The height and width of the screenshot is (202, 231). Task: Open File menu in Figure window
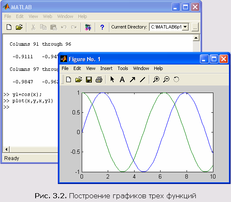(x=65, y=68)
